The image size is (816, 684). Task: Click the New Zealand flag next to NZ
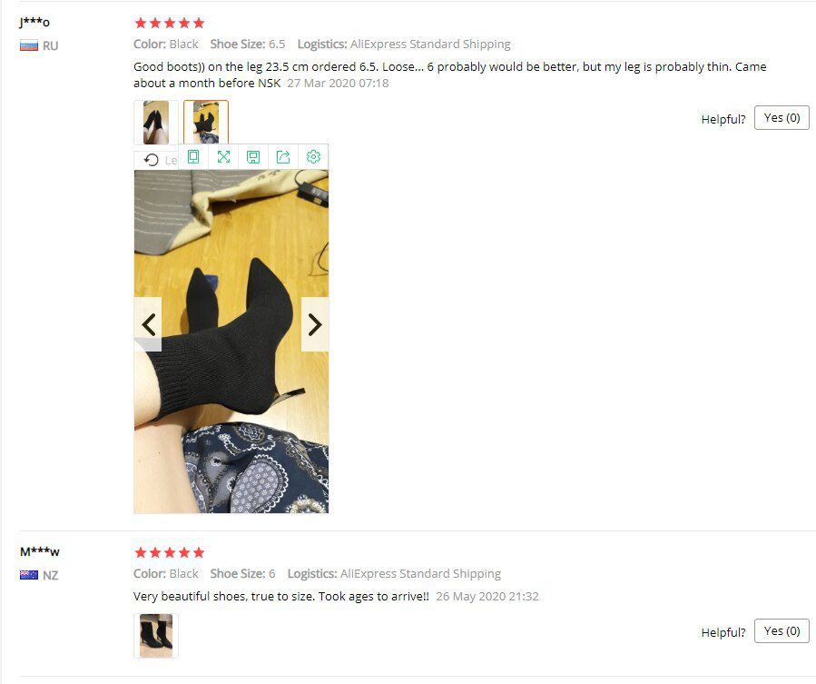pos(29,575)
